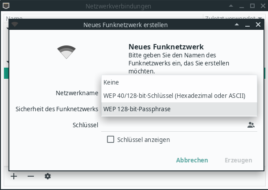Click the Wi-Fi icon in dialog title bar
The height and width of the screenshot is (190, 268).
[x=15, y=25]
